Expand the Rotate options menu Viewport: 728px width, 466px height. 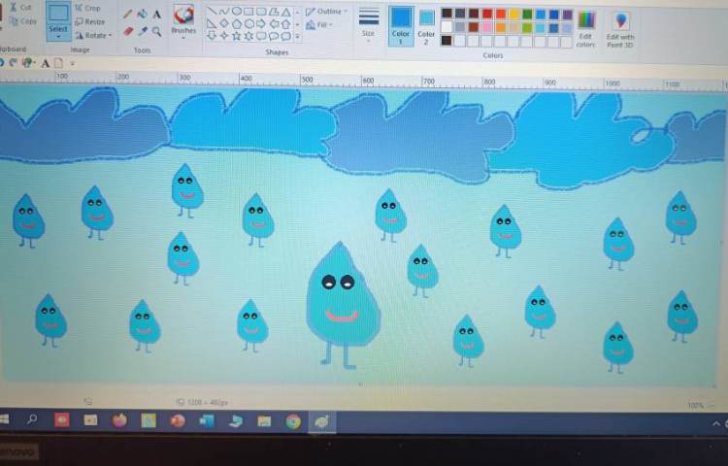[93, 35]
